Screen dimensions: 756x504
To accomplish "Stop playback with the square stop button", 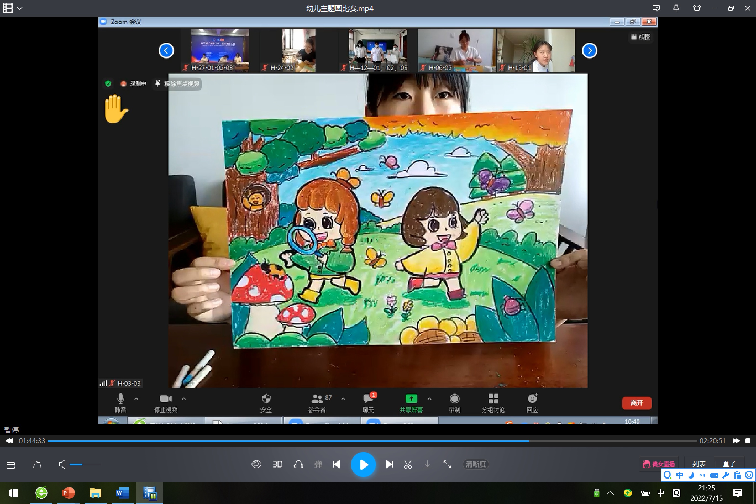I will click(x=748, y=441).
